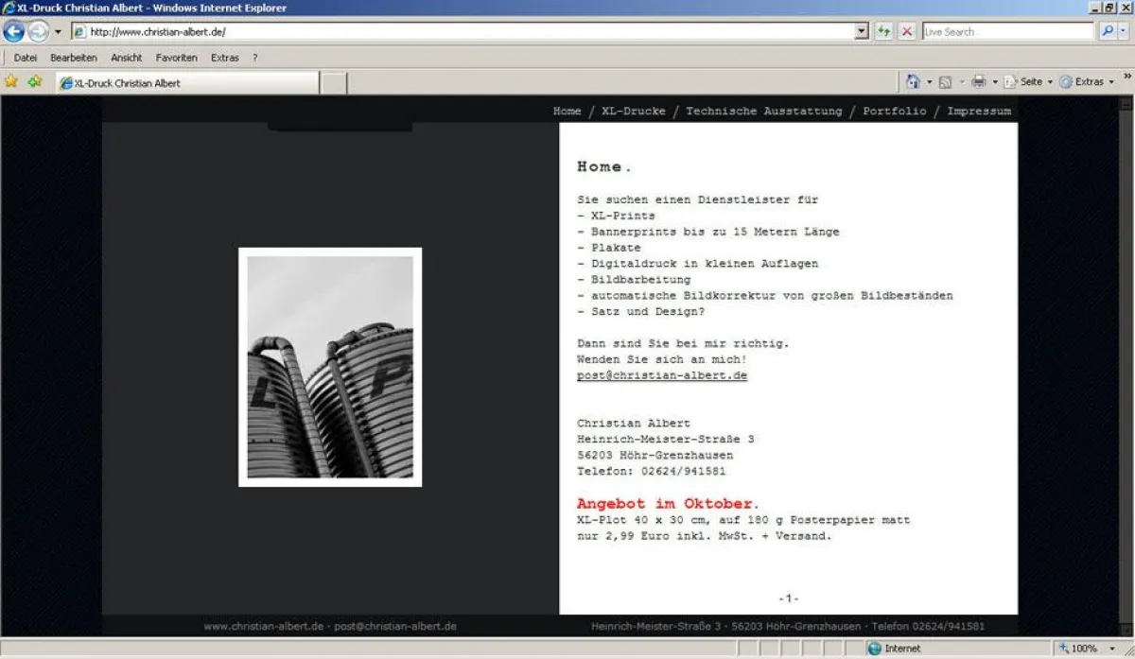Click the Forward navigation arrow
Image resolution: width=1135 pixels, height=659 pixels.
coord(36,30)
